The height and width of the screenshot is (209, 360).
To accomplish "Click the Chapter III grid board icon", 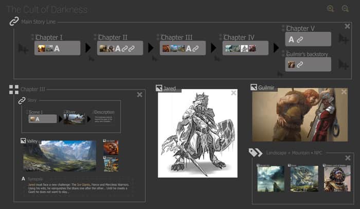I will [x=14, y=90].
